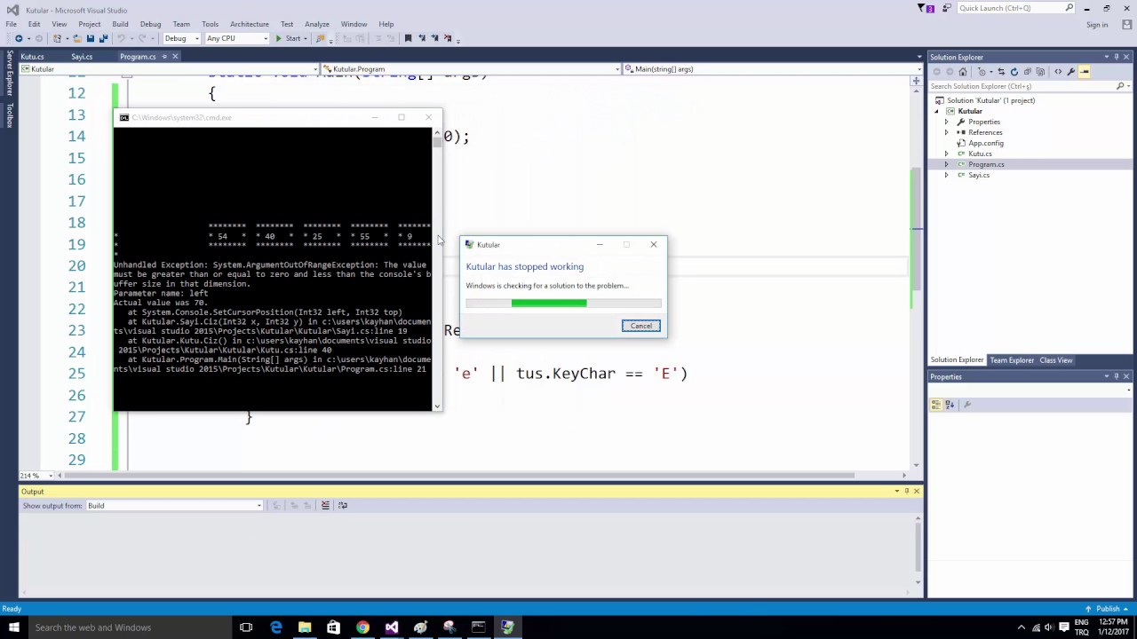Click View Code icon in Solution Explorer
Image resolution: width=1137 pixels, height=639 pixels.
[x=1058, y=72]
